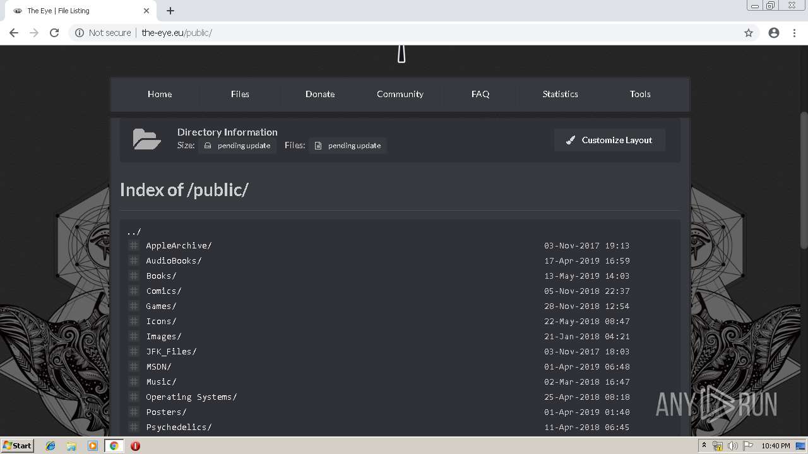Click the hash icon beside Posters
This screenshot has height=454, width=808.
(134, 412)
